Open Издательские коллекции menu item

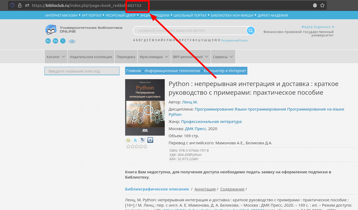(91, 57)
